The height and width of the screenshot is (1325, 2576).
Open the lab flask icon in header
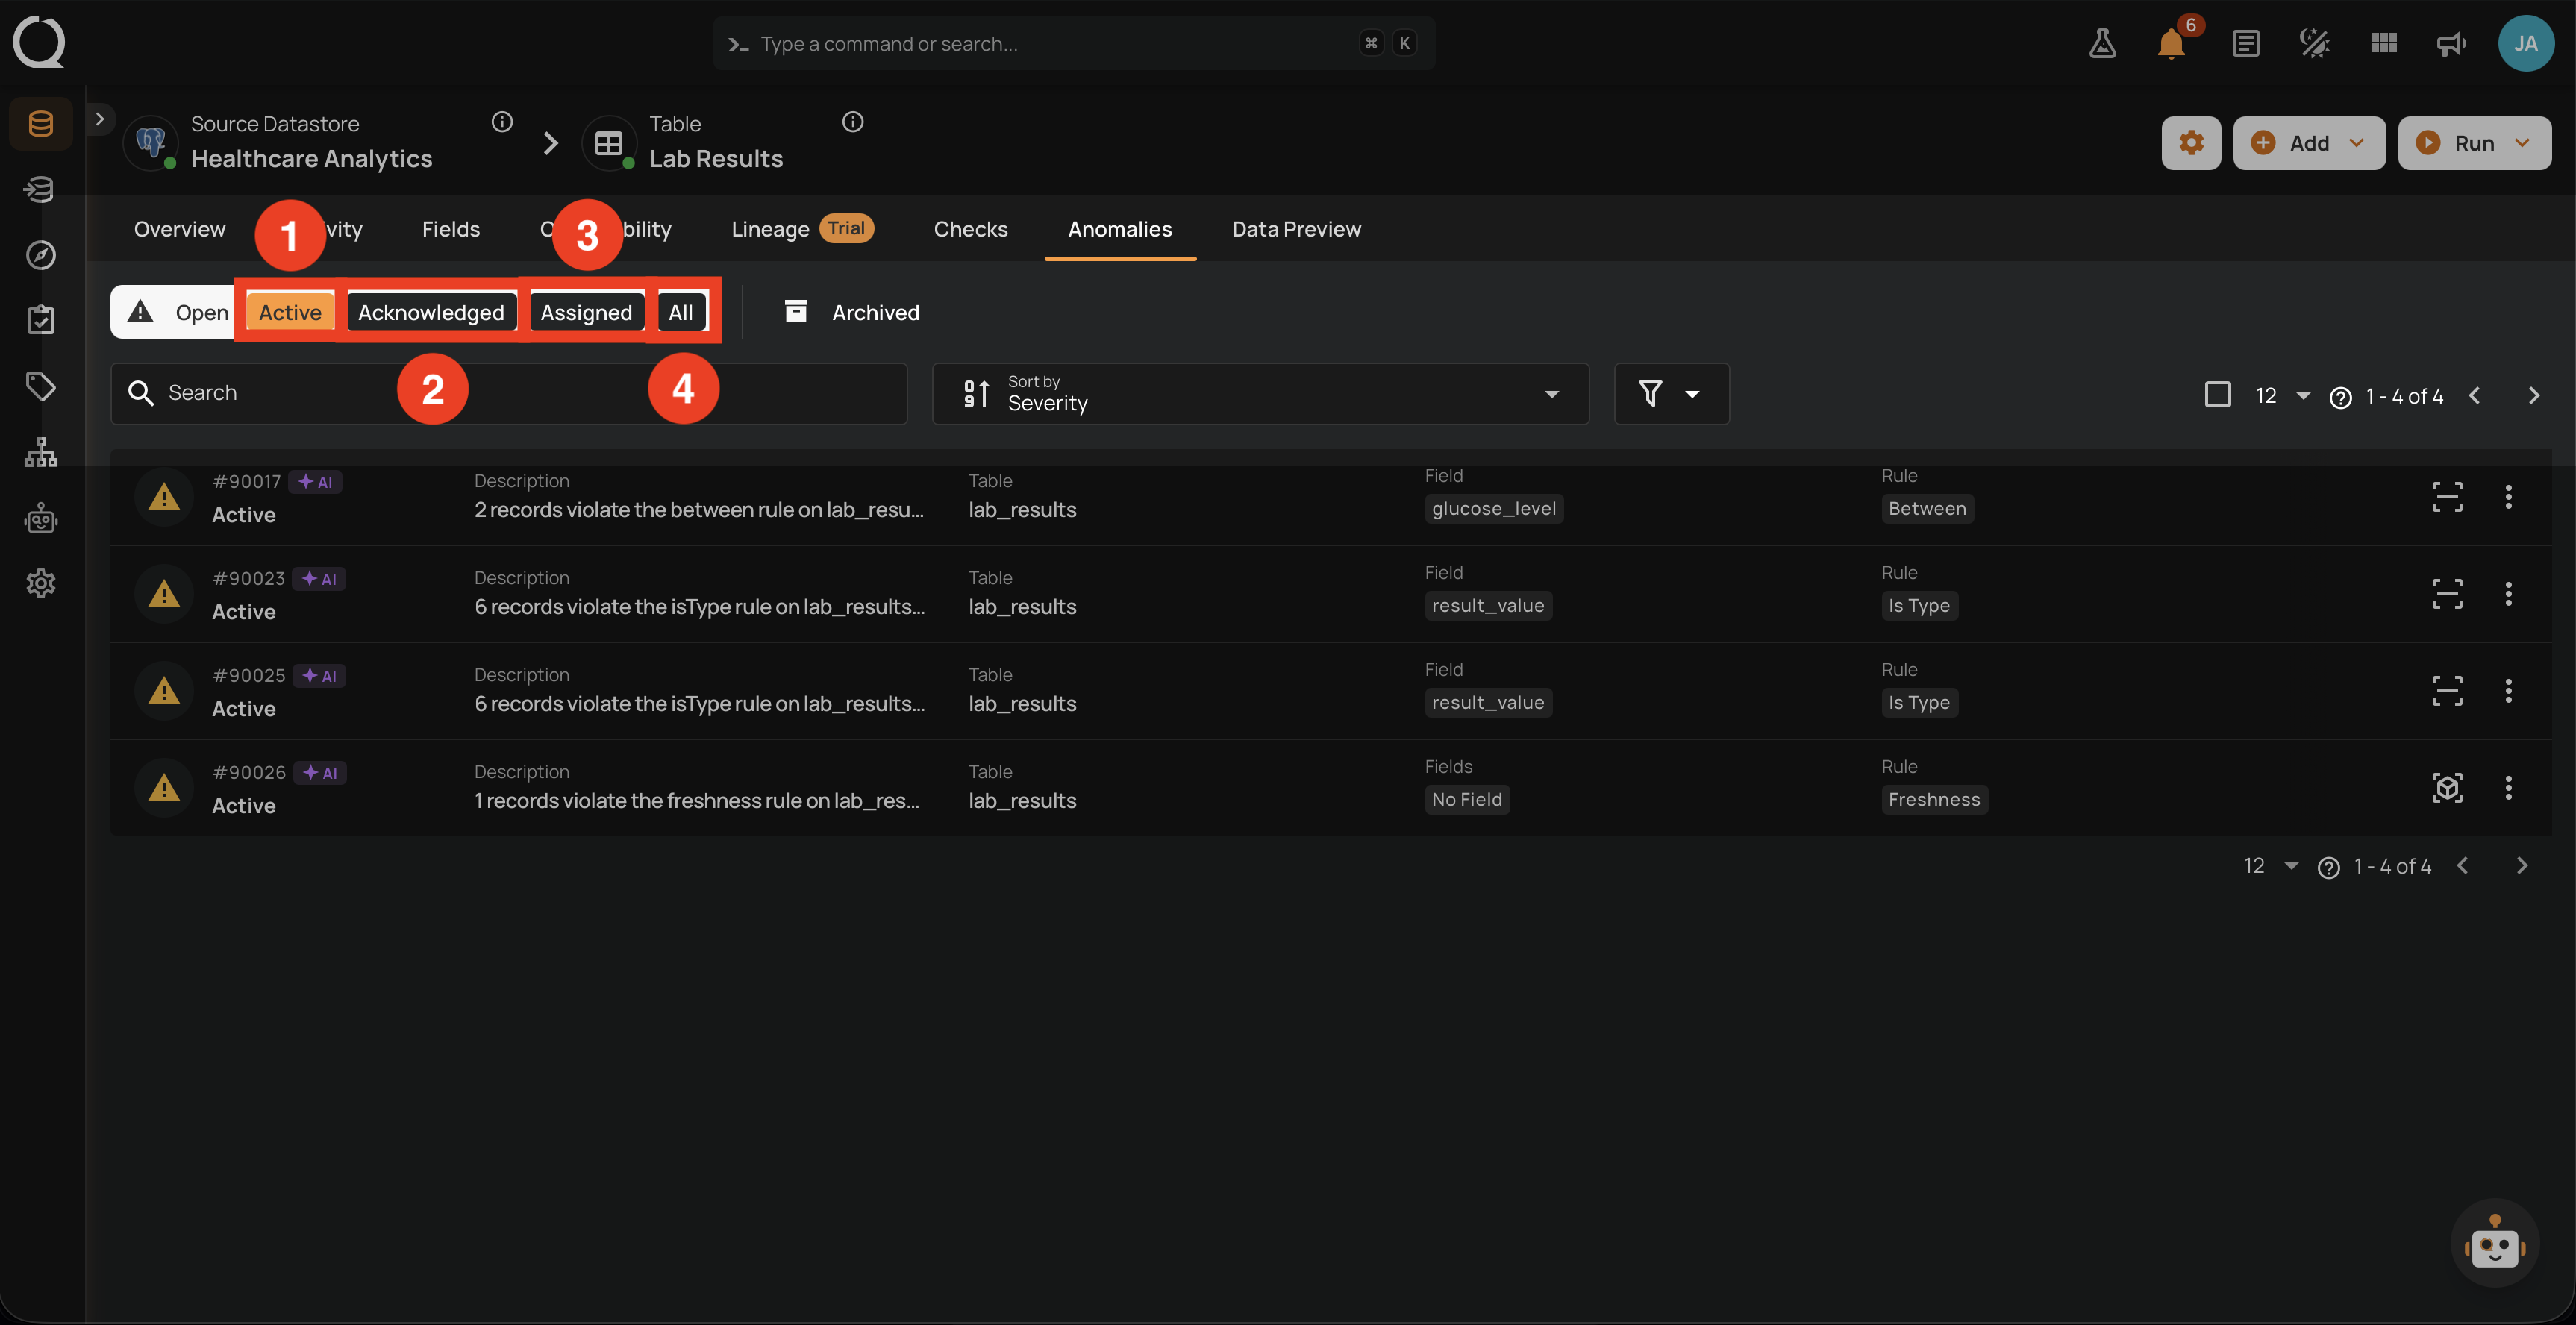point(2102,43)
